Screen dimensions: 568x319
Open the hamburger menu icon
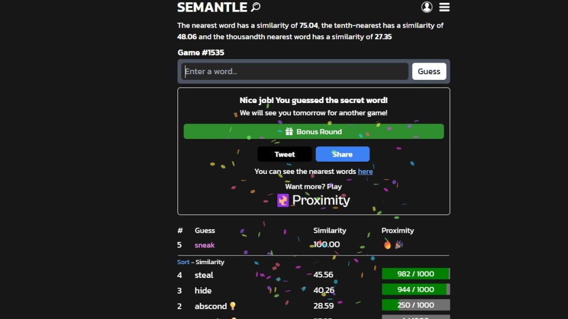point(444,7)
